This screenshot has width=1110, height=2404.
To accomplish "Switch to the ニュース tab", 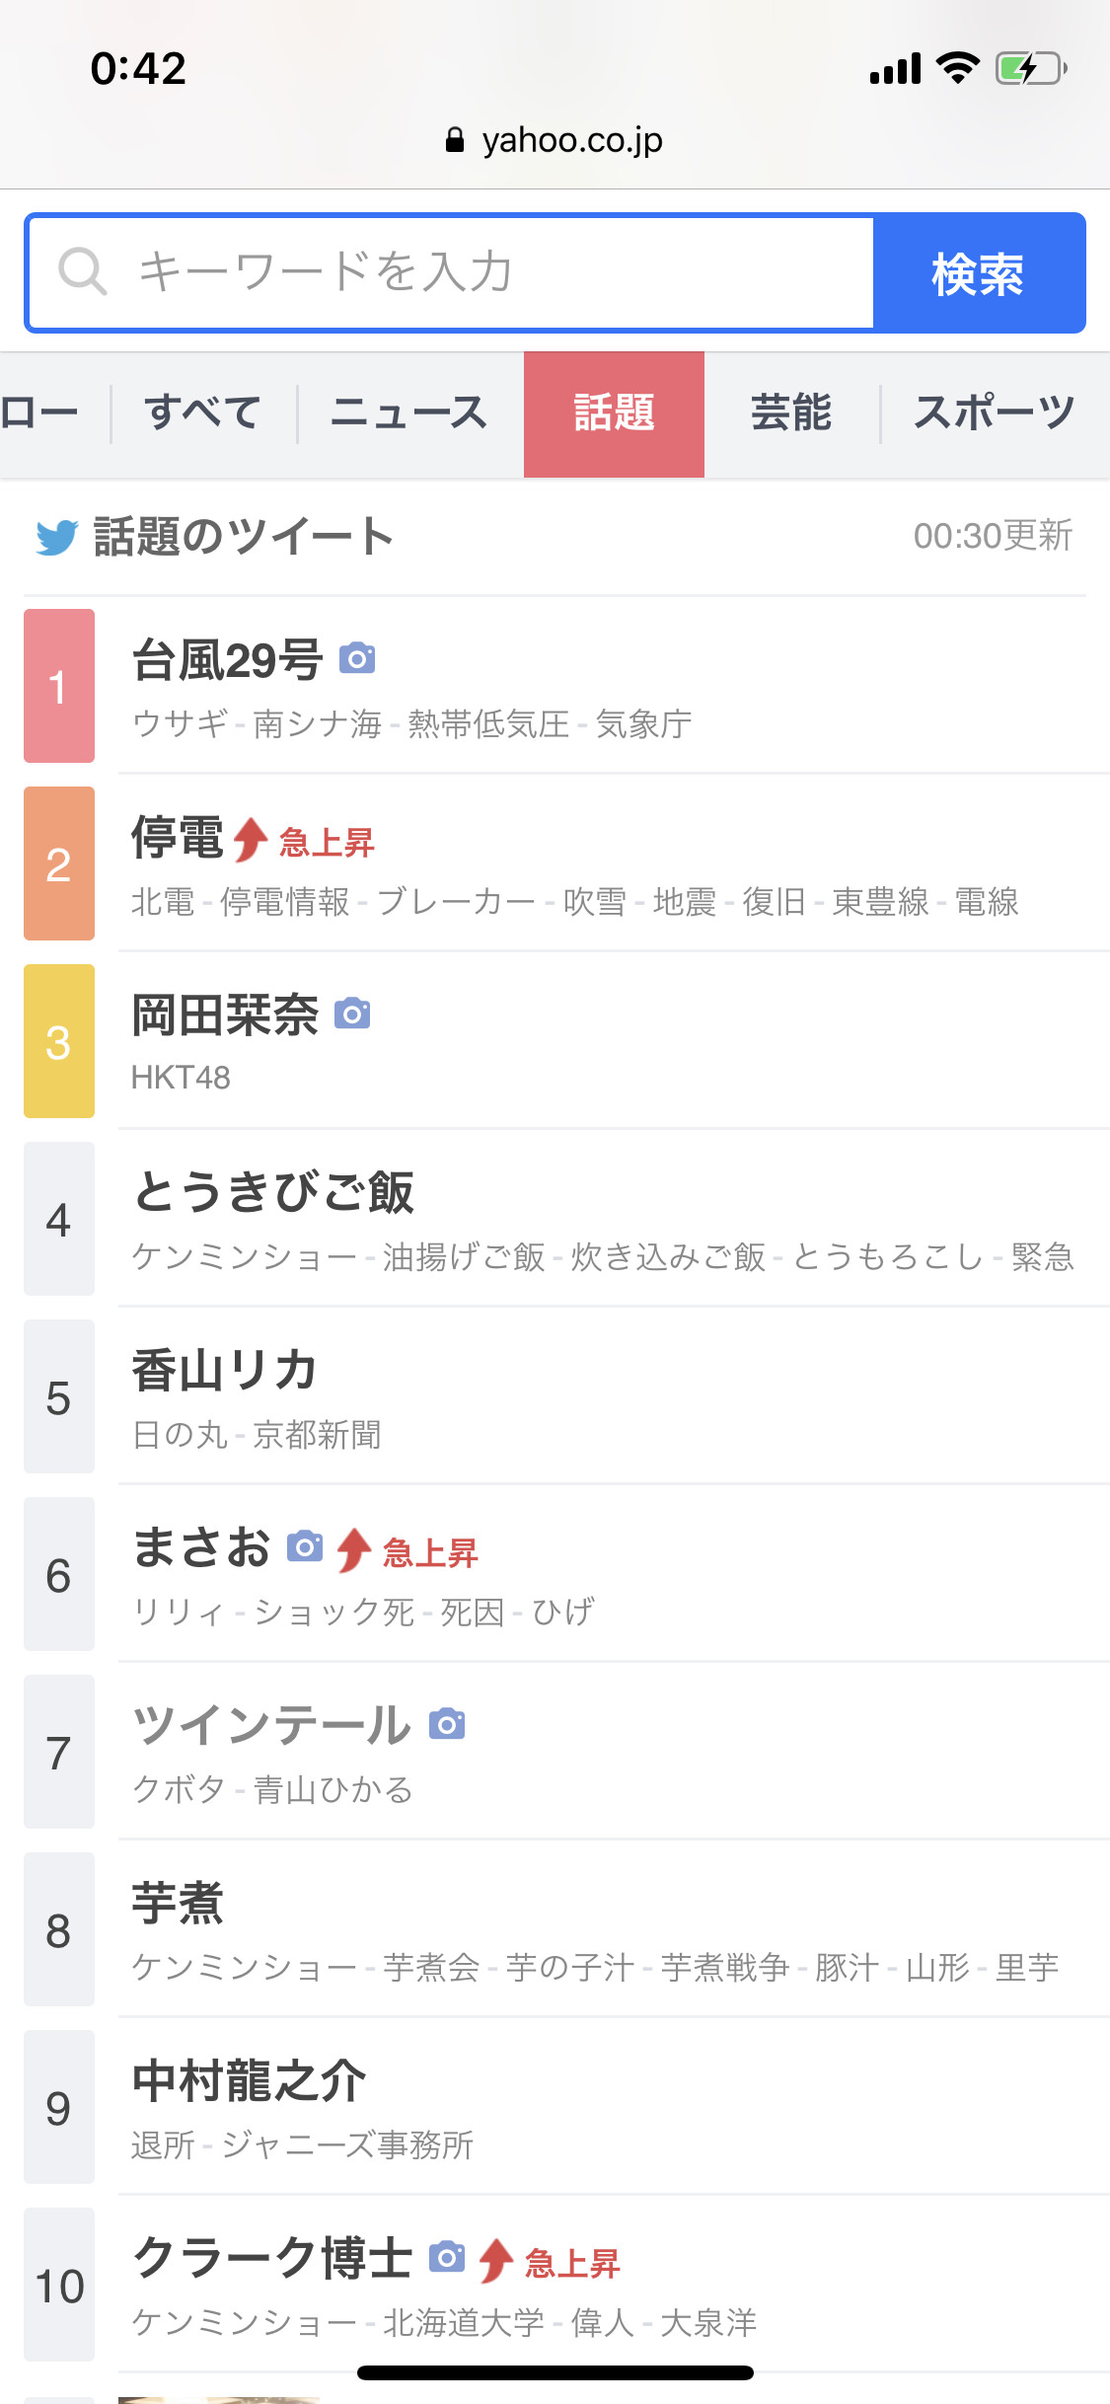I will point(409,413).
